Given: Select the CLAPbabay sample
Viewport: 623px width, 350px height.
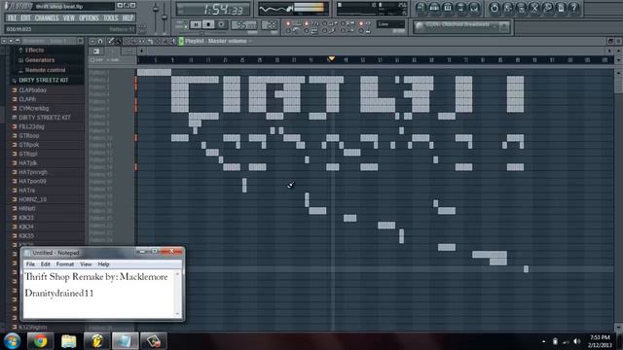Looking at the screenshot, I should click(32, 90).
